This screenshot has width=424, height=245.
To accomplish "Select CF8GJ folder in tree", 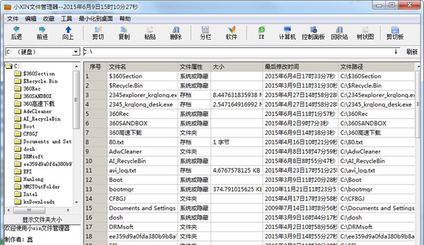I will click(x=30, y=134).
